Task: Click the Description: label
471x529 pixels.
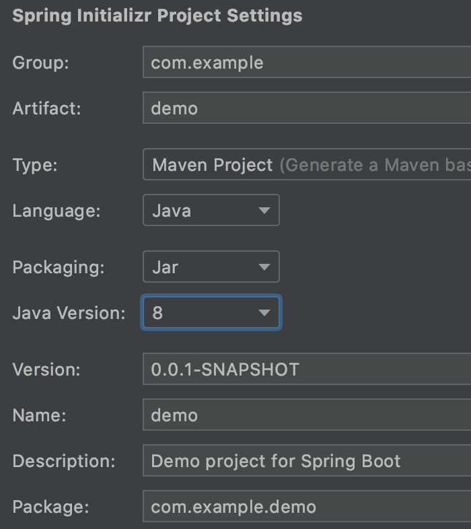Action: tap(64, 461)
